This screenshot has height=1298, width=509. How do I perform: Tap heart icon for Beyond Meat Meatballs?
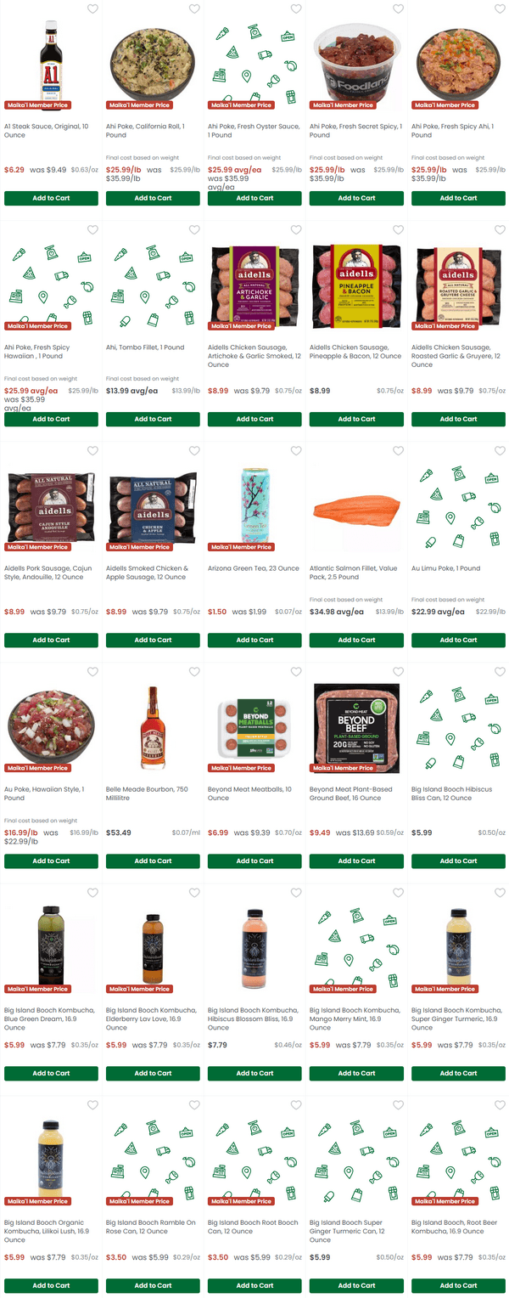(x=296, y=672)
